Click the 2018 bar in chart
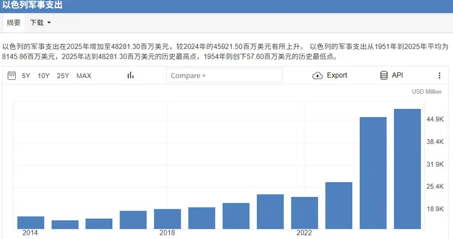The height and width of the screenshot is (239, 453). click(167, 219)
